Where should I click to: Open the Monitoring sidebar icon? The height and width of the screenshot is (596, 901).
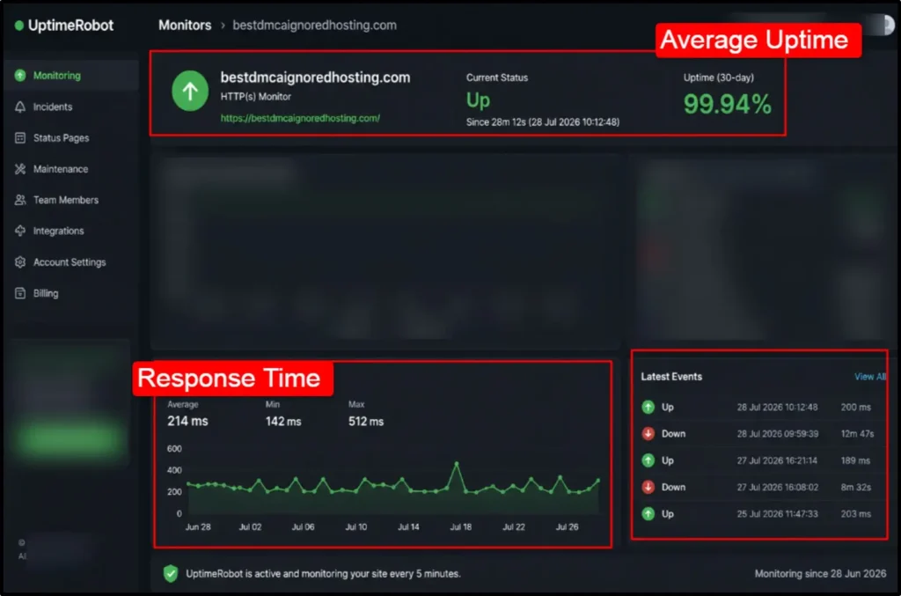(x=20, y=76)
